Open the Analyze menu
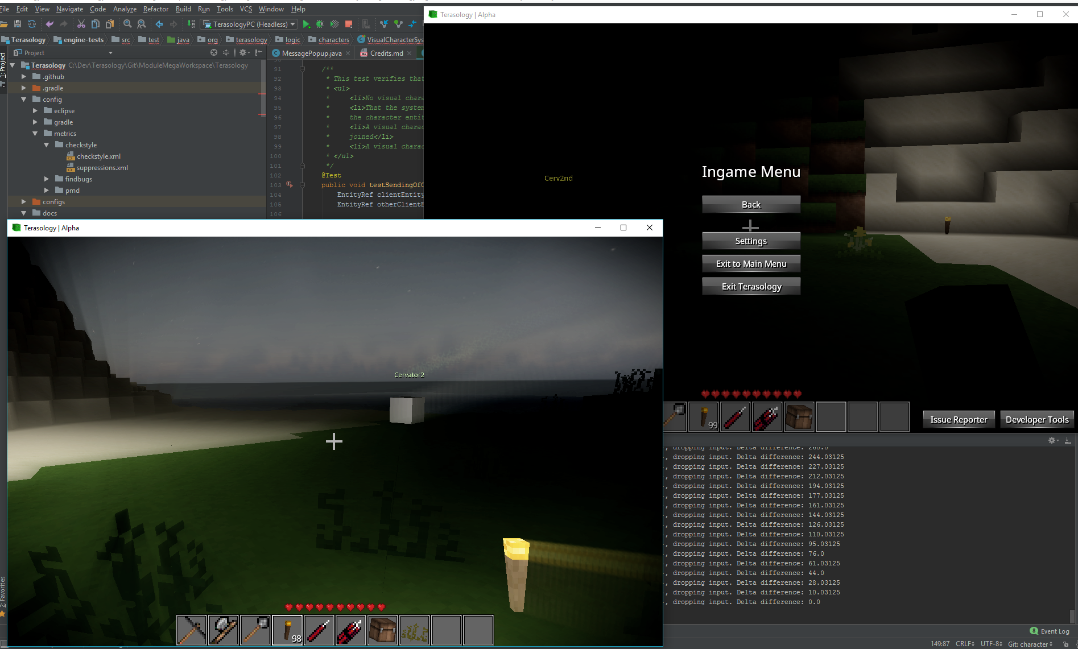This screenshot has width=1078, height=649. tap(125, 9)
